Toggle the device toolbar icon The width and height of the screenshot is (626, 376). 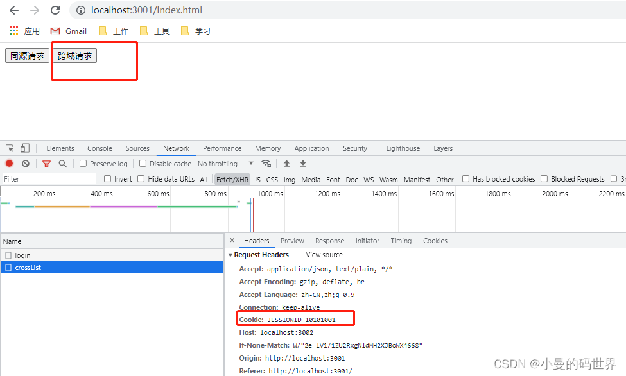pyautogui.click(x=24, y=148)
